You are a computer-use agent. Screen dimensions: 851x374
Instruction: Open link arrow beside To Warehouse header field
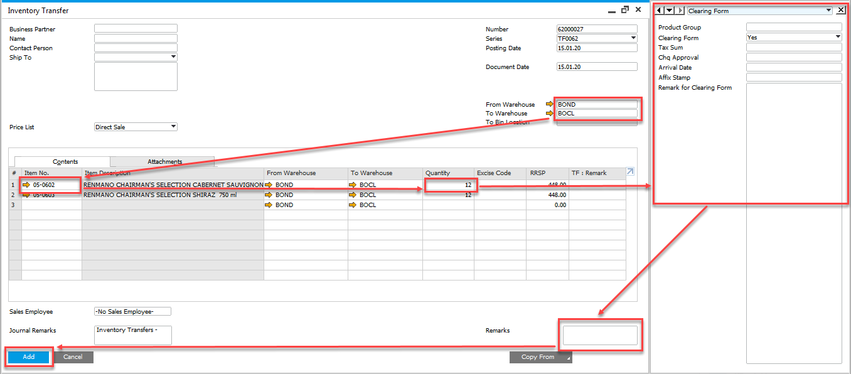tap(550, 113)
